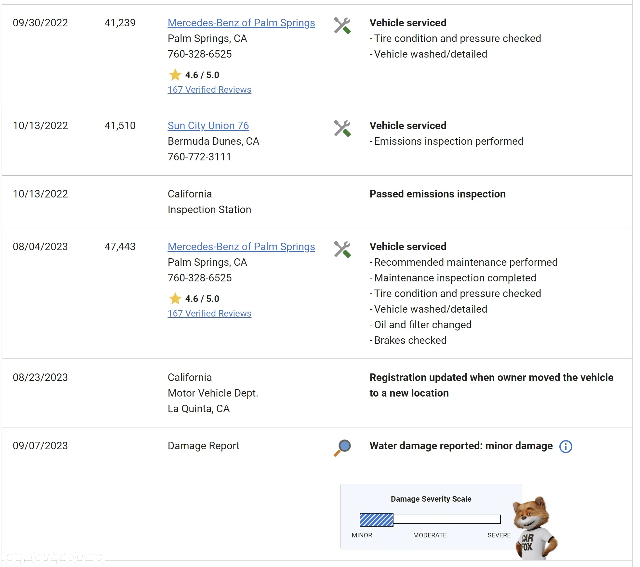Click the service tools icon for 09/30/2022
Viewport: 640px width, 567px height.
tap(342, 25)
